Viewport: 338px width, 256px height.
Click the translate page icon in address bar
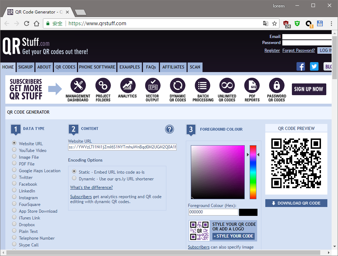pyautogui.click(x=266, y=23)
